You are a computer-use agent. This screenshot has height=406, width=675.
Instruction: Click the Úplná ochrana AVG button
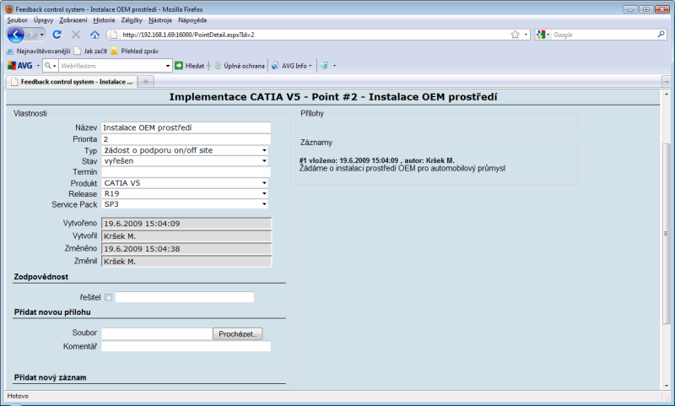pyautogui.click(x=240, y=66)
